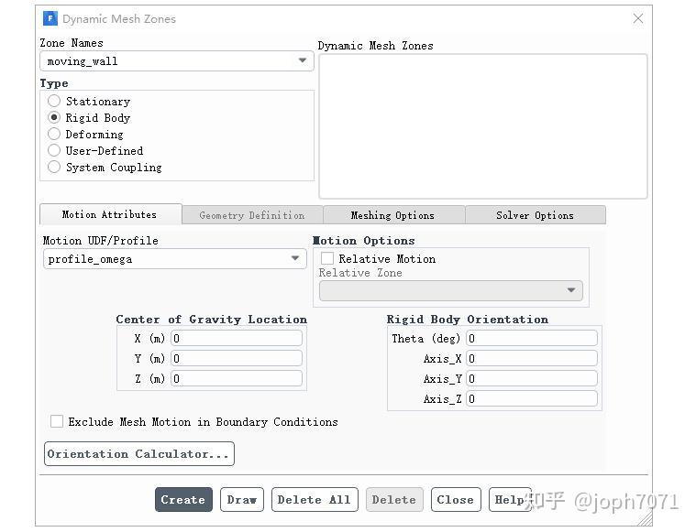Click inside the Dynamic Mesh Zones list box

pos(483,126)
